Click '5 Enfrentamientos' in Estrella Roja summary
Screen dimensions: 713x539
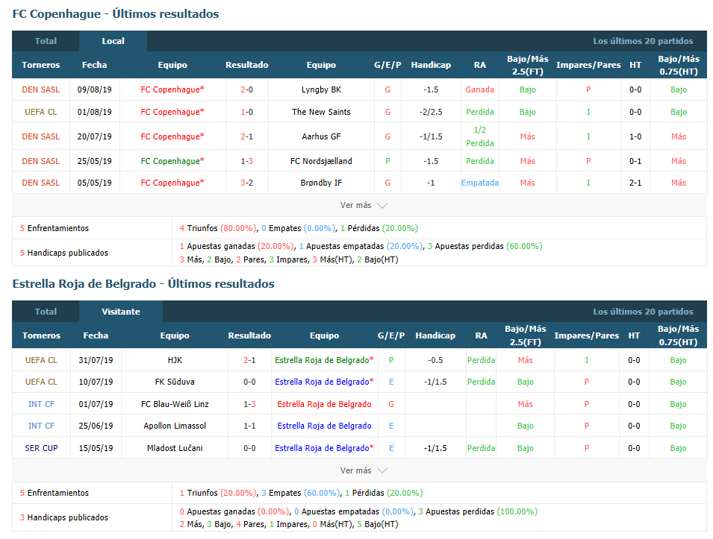point(54,493)
